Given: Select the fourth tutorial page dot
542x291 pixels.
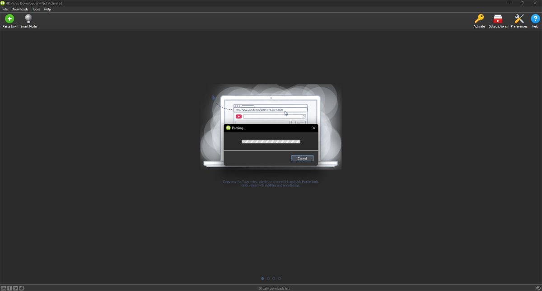Looking at the screenshot, I should tap(280, 278).
